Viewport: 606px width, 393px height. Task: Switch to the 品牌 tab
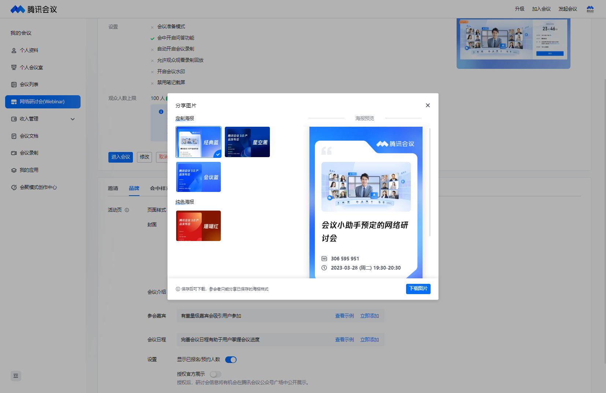click(134, 188)
